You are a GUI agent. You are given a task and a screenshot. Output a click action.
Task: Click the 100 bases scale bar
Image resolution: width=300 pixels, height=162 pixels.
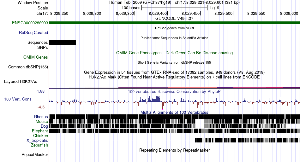[x=175, y=8]
